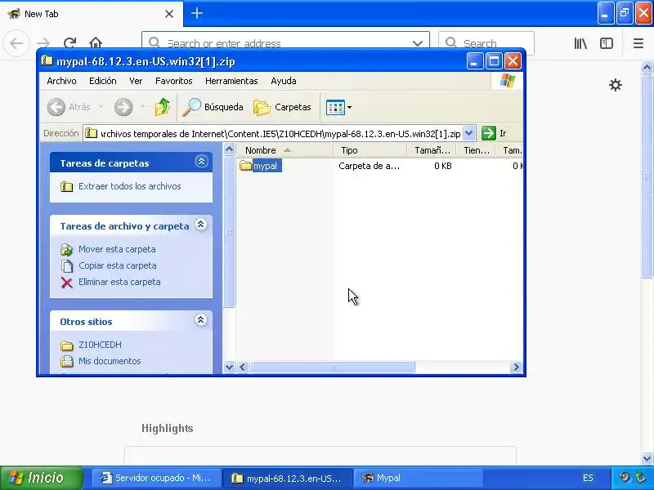This screenshot has width=654, height=490.
Task: Collapse the Otros sitios panel
Action: coord(200,320)
